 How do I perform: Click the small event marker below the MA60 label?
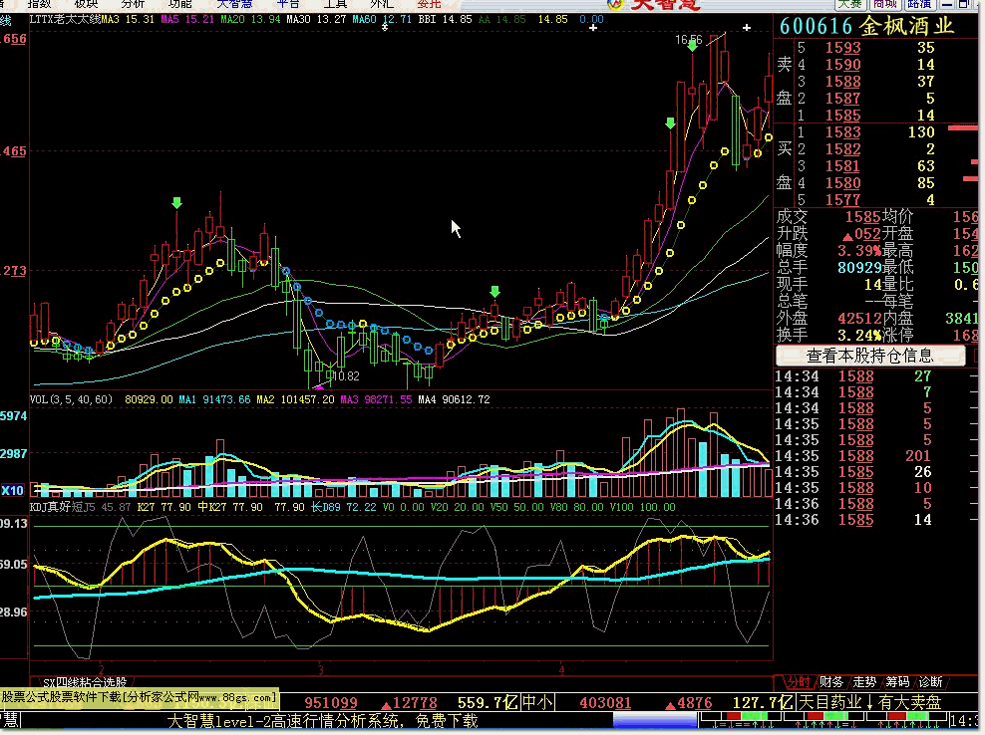point(385,27)
